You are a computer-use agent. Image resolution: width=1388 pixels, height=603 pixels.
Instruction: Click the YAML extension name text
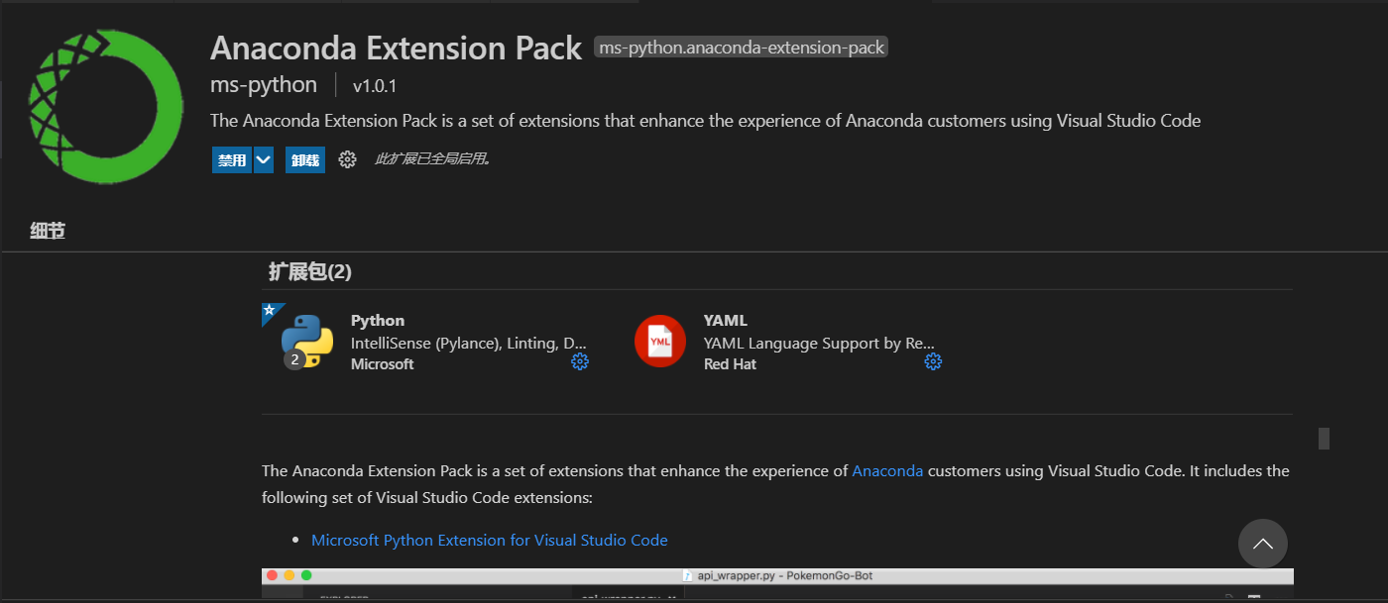pos(725,320)
